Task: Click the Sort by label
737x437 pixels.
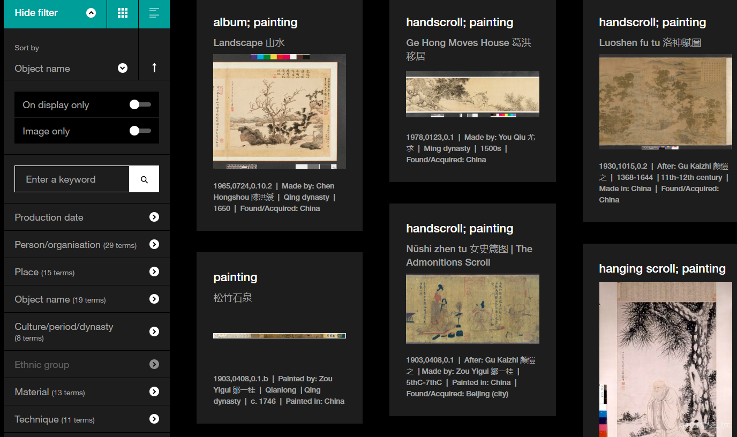Action: 27,48
